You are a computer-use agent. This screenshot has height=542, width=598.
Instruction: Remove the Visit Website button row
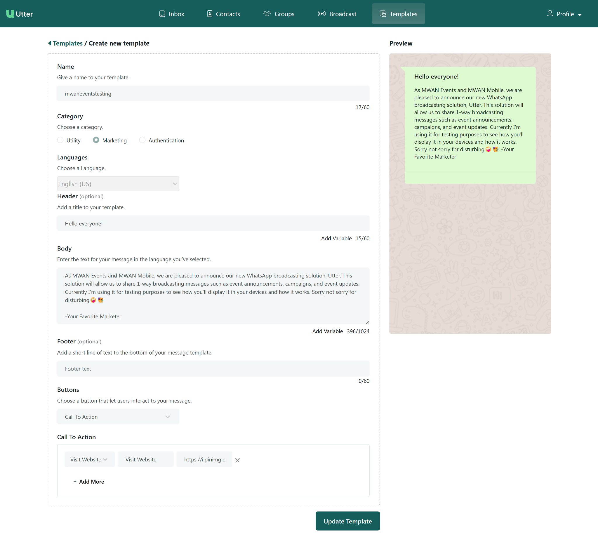(x=237, y=460)
